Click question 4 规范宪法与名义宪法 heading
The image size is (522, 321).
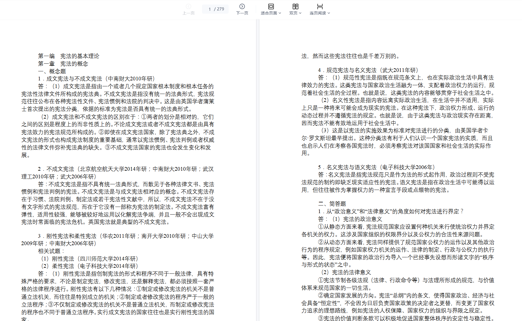click(x=368, y=70)
